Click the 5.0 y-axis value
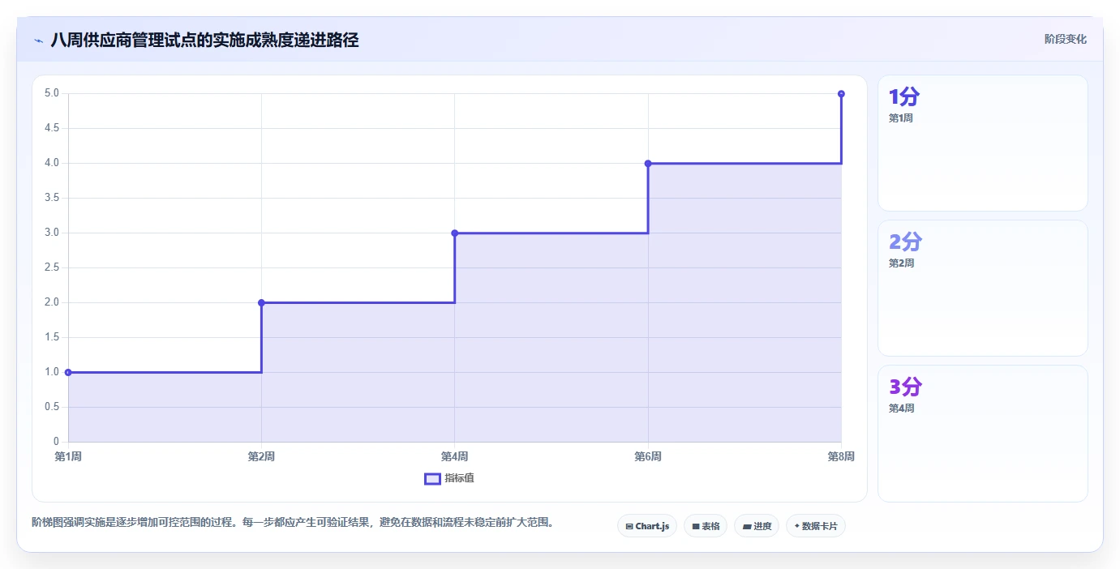Screen dimensions: 1120x569 tap(52, 93)
